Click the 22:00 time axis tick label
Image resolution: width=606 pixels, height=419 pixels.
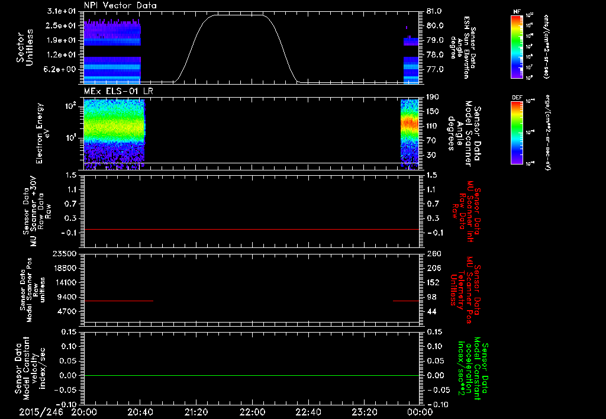tap(252, 412)
